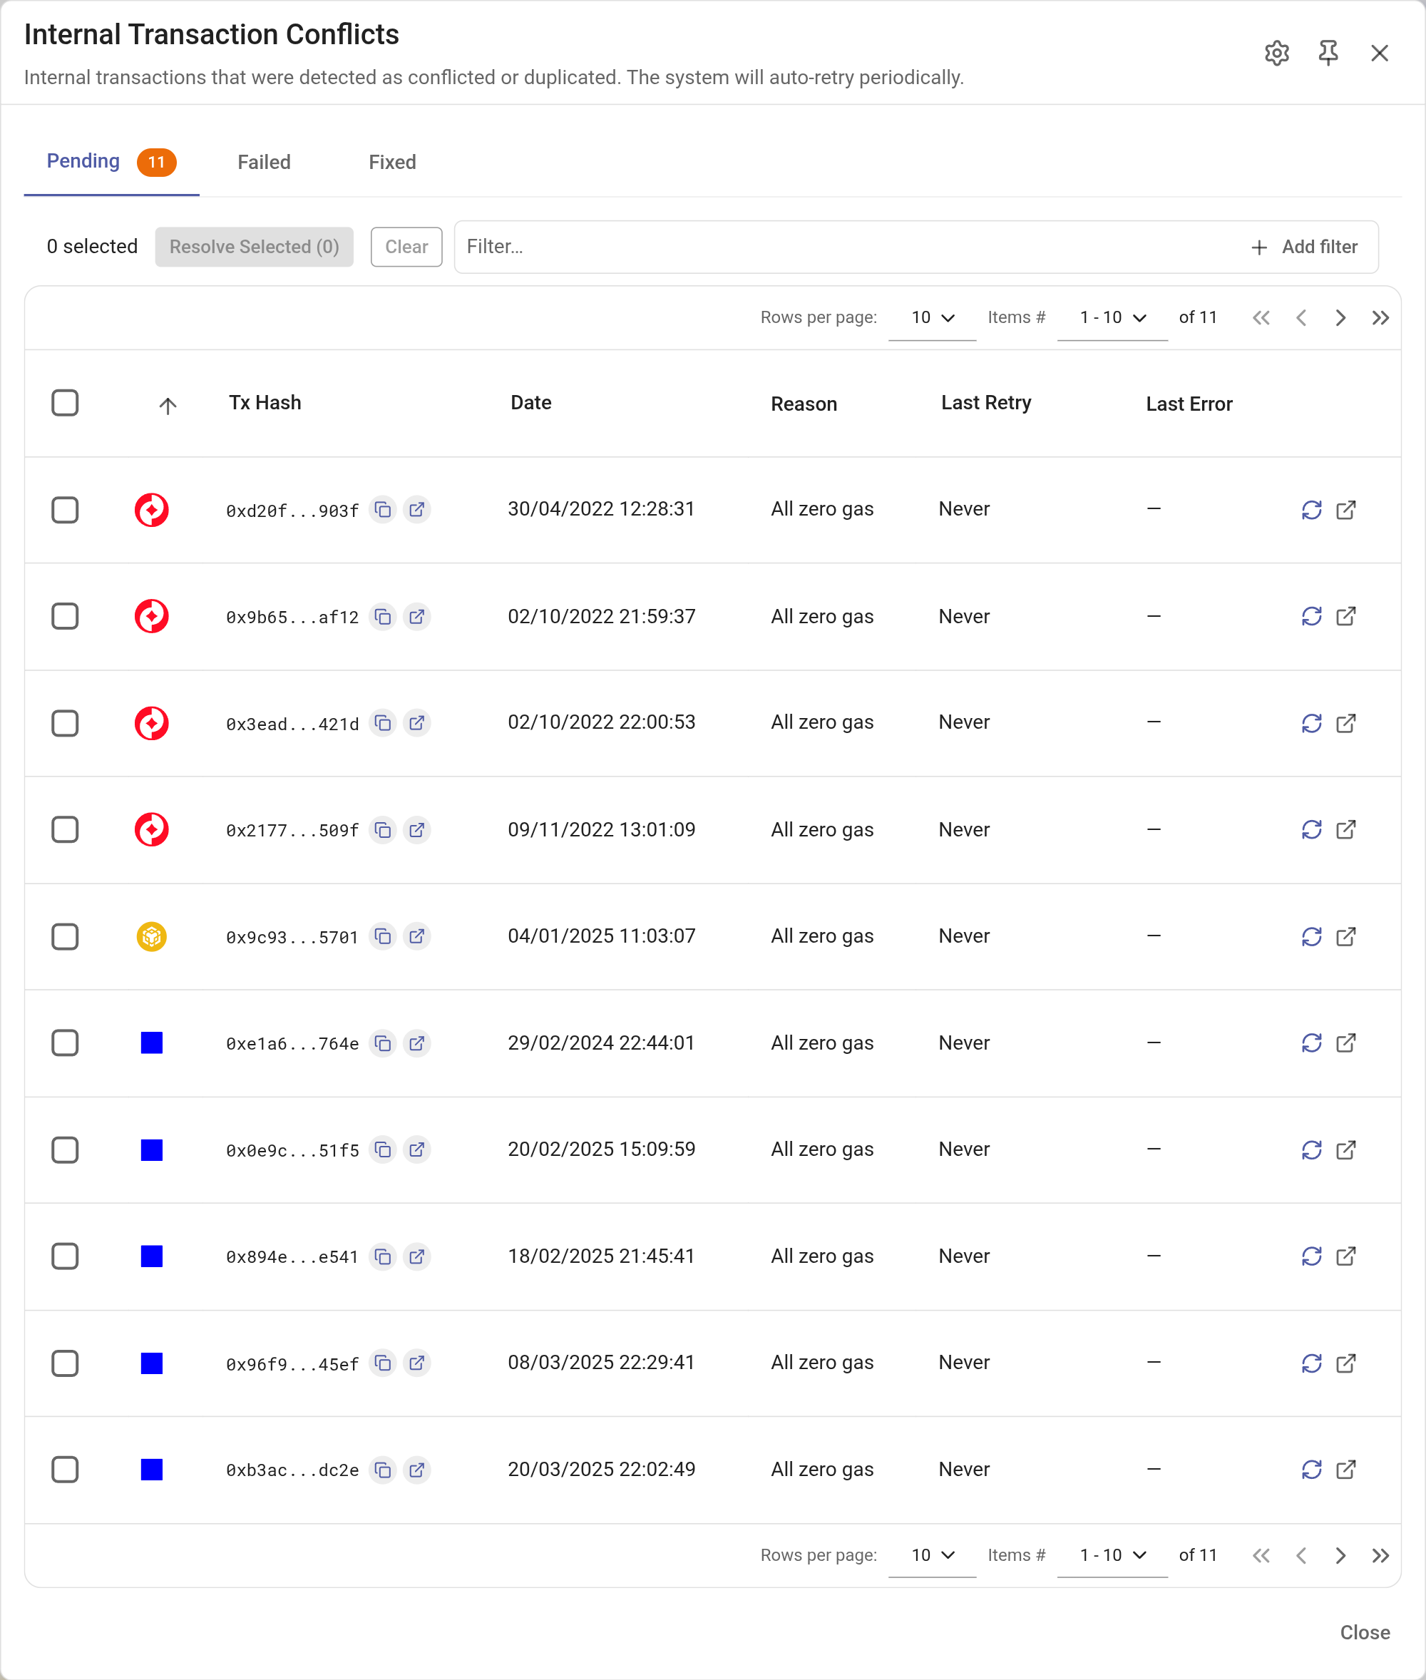Click red chain icon for 0xd20f...903f
The height and width of the screenshot is (1680, 1426).
[151, 510]
